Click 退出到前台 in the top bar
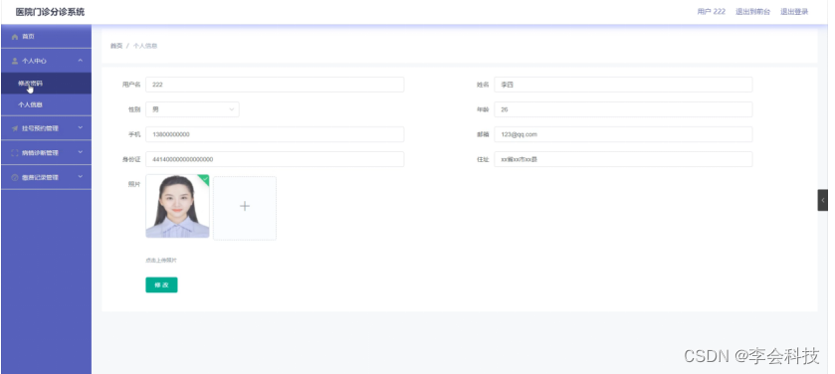835x374 pixels. coord(752,12)
